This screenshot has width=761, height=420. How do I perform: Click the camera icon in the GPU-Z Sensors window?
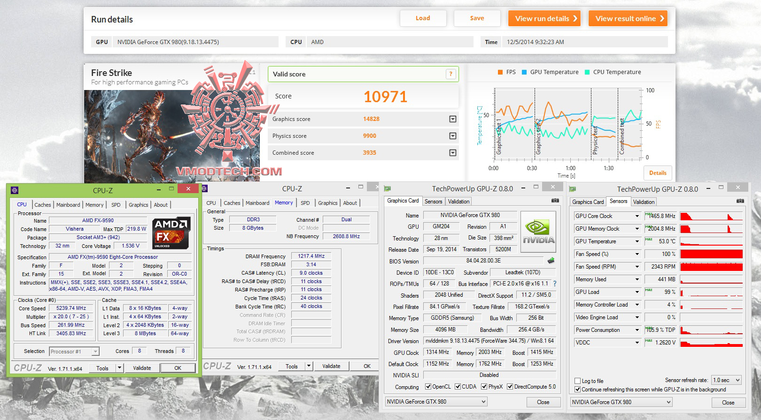pyautogui.click(x=740, y=201)
